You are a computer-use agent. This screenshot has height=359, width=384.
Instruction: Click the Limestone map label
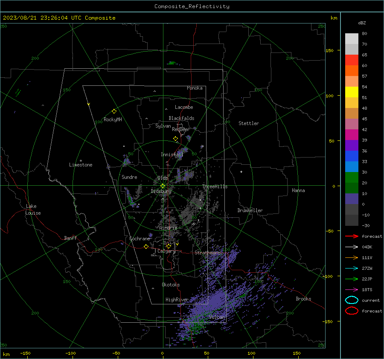(81, 165)
